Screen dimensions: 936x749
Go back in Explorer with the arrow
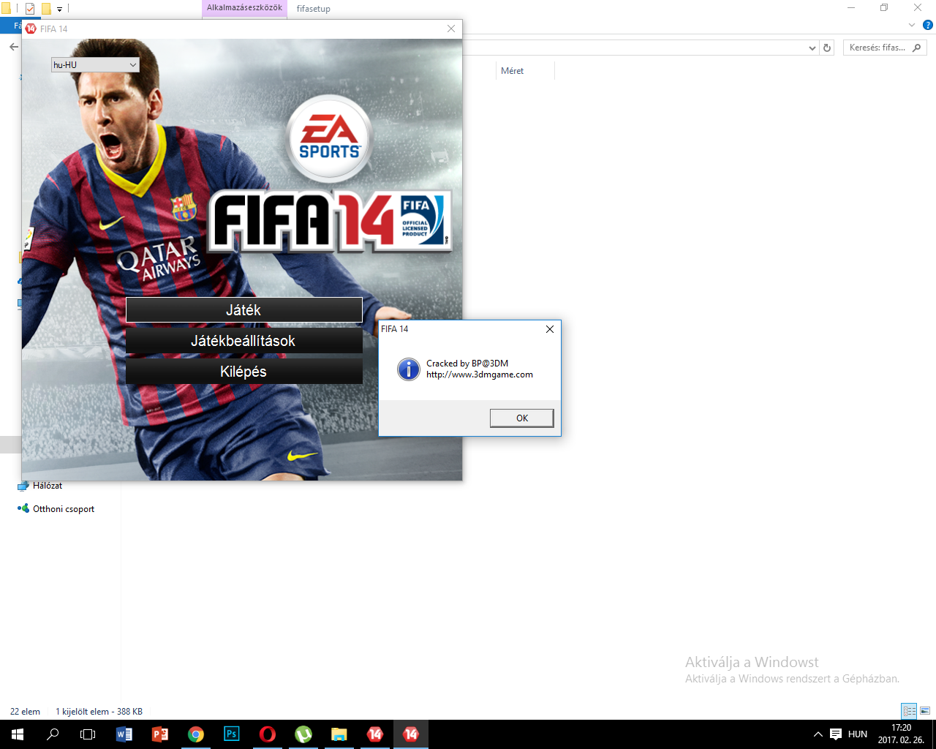tap(14, 47)
